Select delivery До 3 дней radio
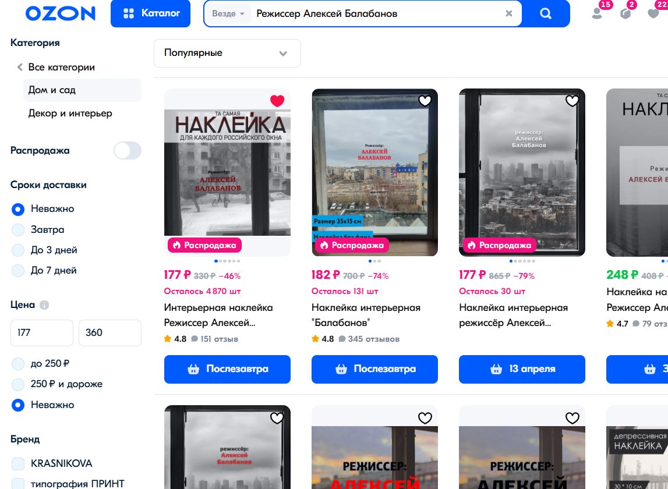The height and width of the screenshot is (489, 668). pos(18,250)
